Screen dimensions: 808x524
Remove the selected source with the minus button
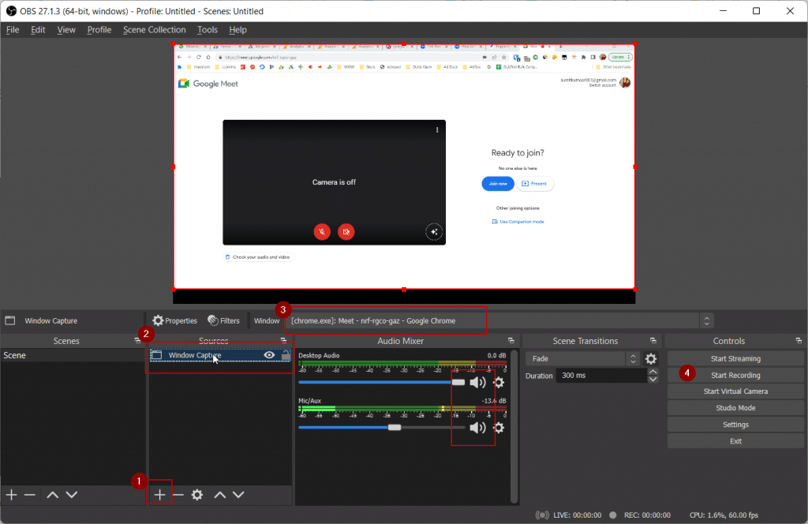click(x=178, y=495)
